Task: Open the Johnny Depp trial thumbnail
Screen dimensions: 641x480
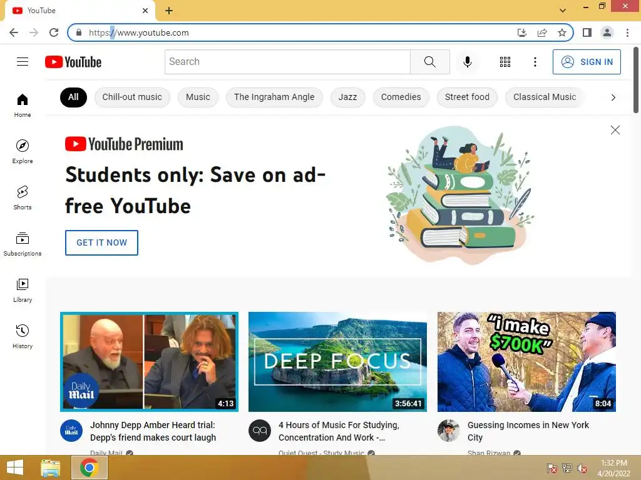Action: 149,362
